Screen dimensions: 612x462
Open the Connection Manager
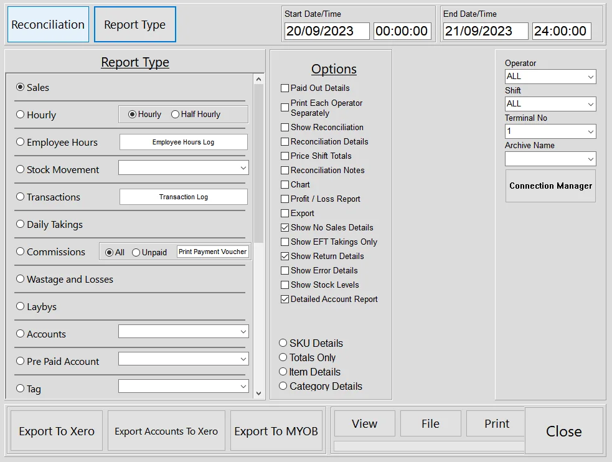[x=551, y=186]
